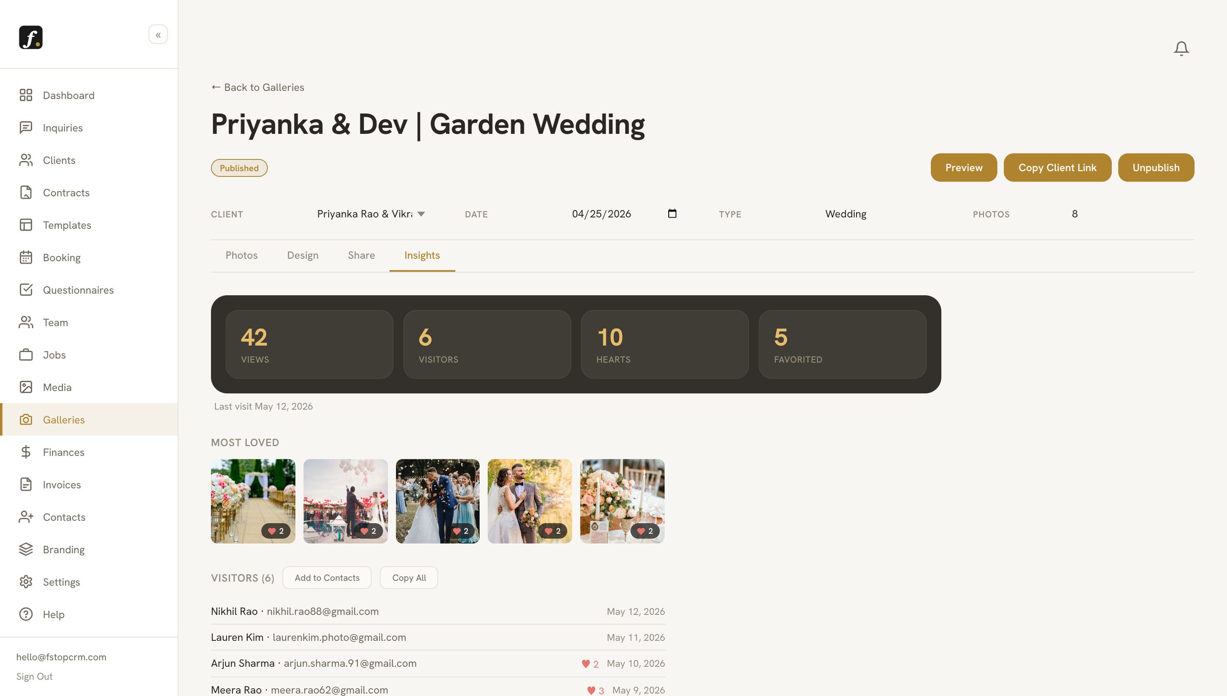Open the couple portrait with bouquet thumbnail
This screenshot has height=696, width=1227.
[530, 501]
